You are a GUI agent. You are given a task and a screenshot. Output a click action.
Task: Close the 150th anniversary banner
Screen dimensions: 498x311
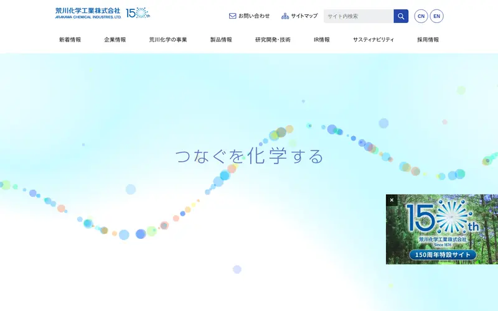(x=392, y=200)
